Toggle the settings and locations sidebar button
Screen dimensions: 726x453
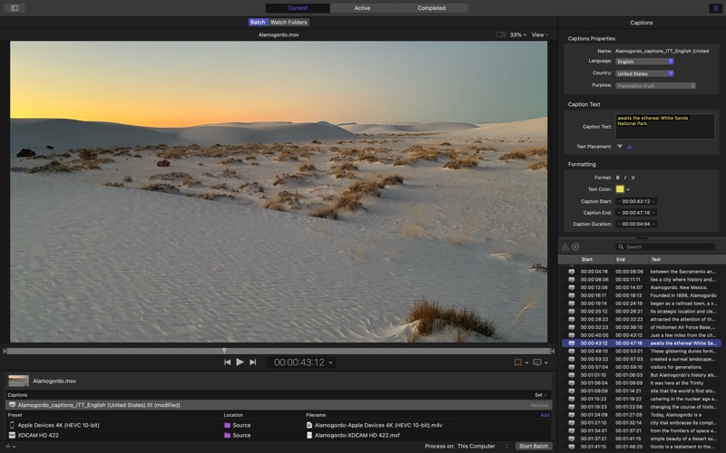(14, 8)
